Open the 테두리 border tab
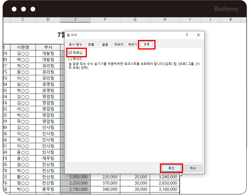Screen dimensions: 249x195 [x=119, y=45]
